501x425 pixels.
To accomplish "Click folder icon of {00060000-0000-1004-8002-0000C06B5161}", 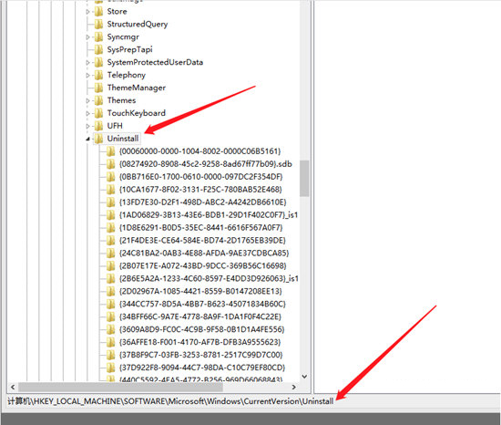I will pos(110,151).
